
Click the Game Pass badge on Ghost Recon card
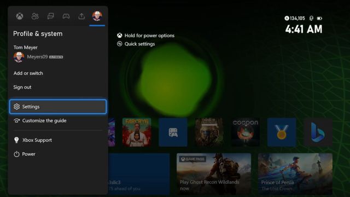[x=192, y=159]
